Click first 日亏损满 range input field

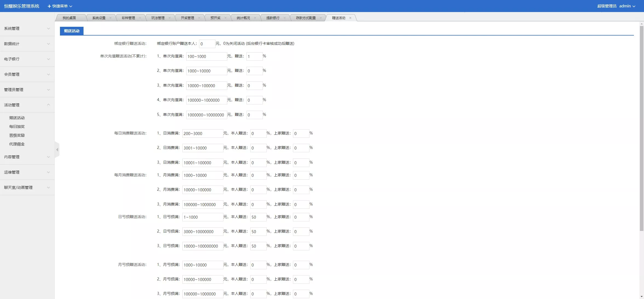pyautogui.click(x=202, y=217)
